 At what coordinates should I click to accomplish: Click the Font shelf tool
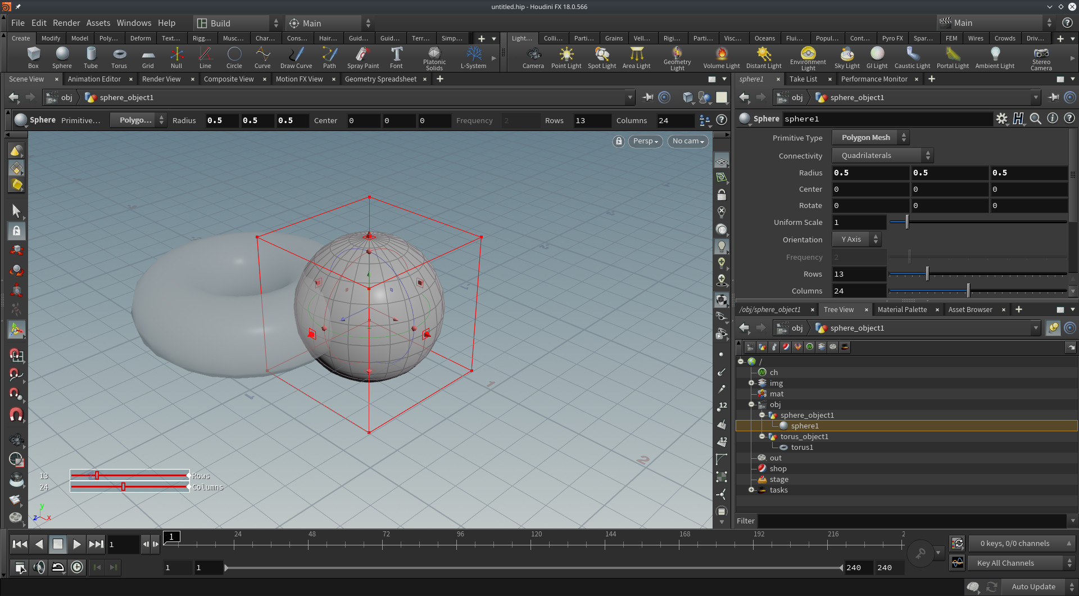tap(396, 58)
